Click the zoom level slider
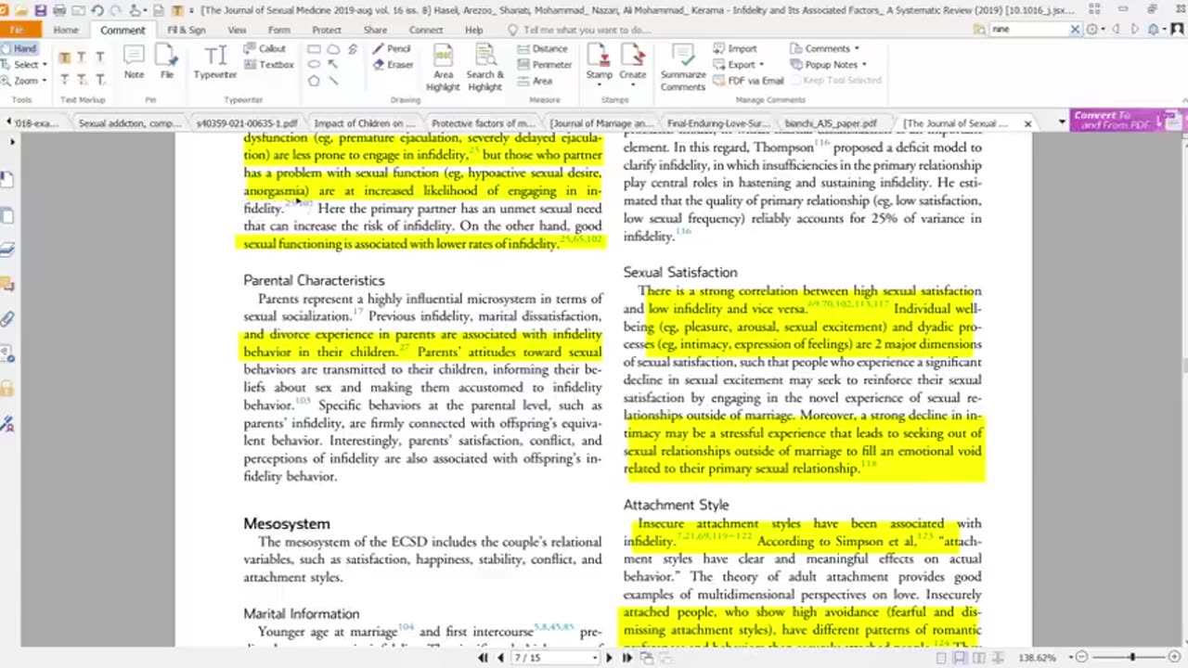Viewport: 1188px width, 668px height. 1130,658
